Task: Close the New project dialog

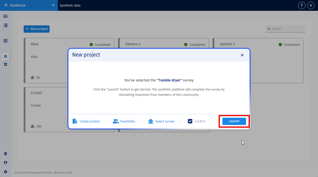Action: (x=242, y=55)
